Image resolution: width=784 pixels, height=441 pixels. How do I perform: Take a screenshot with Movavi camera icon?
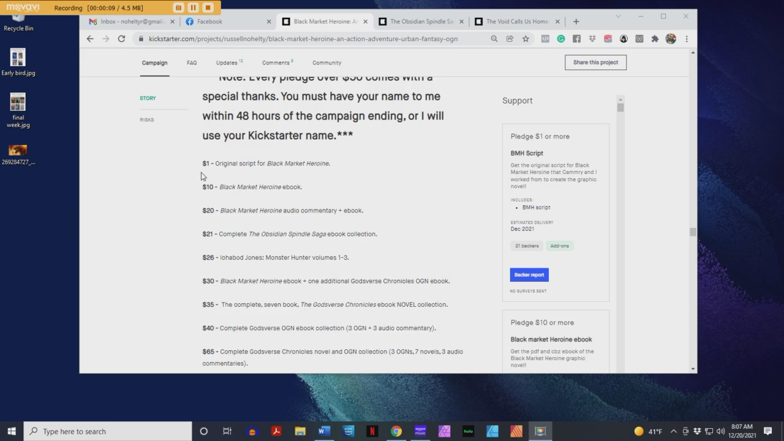(x=178, y=8)
